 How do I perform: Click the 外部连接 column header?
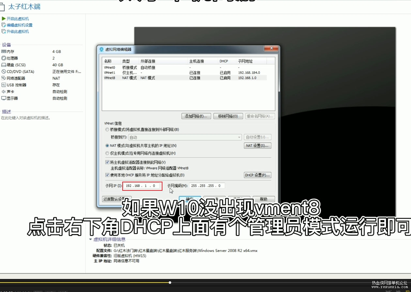point(163,61)
